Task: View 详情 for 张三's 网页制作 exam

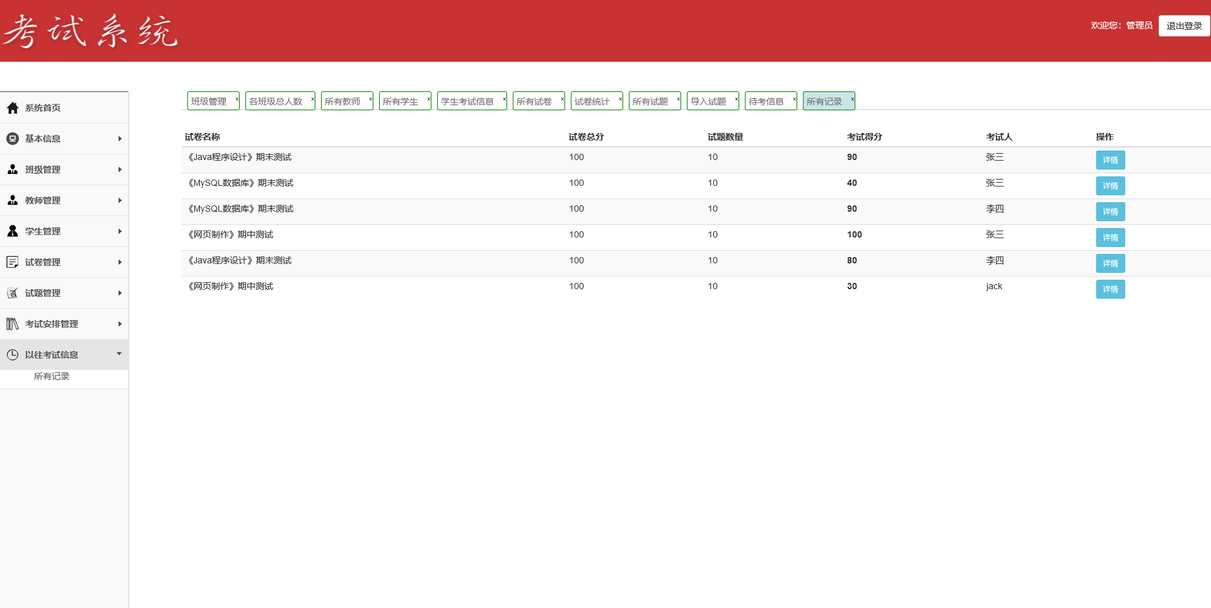Action: coord(1110,238)
